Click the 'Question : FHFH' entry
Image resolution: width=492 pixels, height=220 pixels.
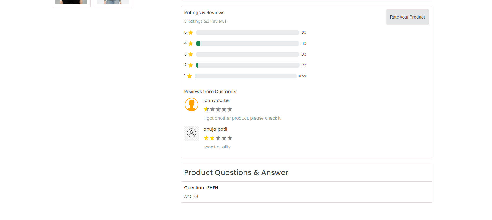pyautogui.click(x=201, y=188)
